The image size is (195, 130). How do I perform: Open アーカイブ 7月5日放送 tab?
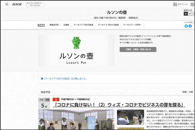(83, 25)
